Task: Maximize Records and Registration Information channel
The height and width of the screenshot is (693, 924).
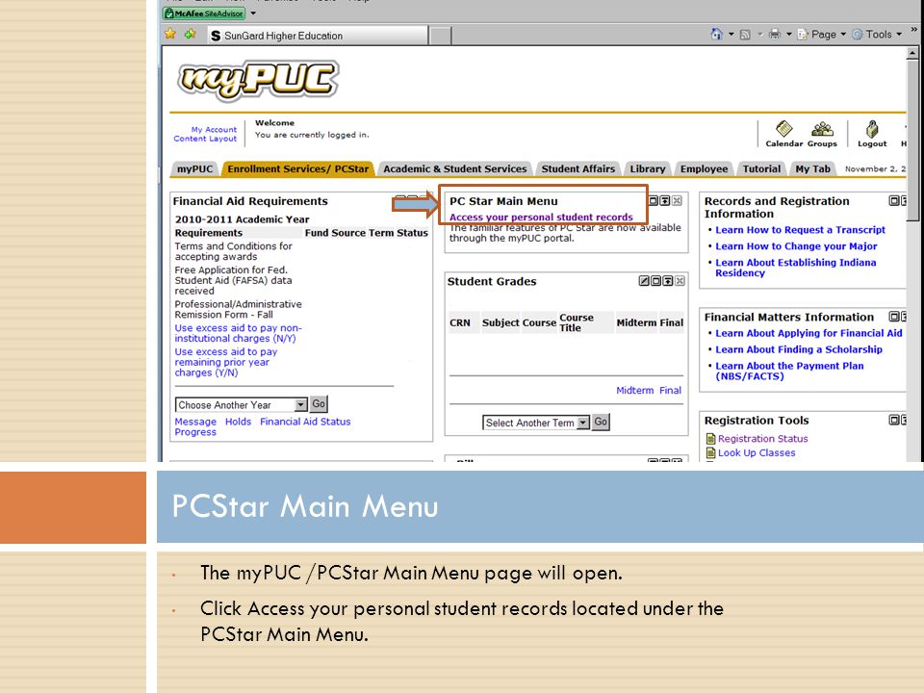Action: 894,201
